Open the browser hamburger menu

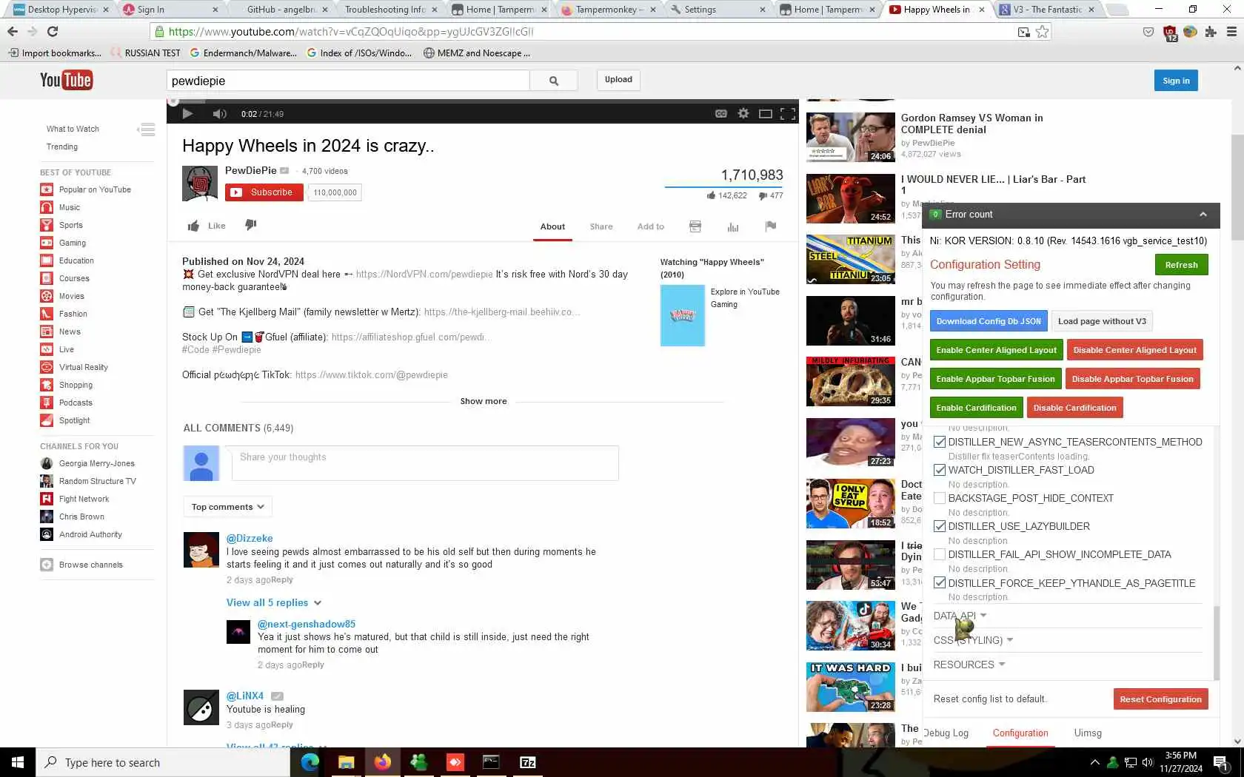coord(1231,32)
